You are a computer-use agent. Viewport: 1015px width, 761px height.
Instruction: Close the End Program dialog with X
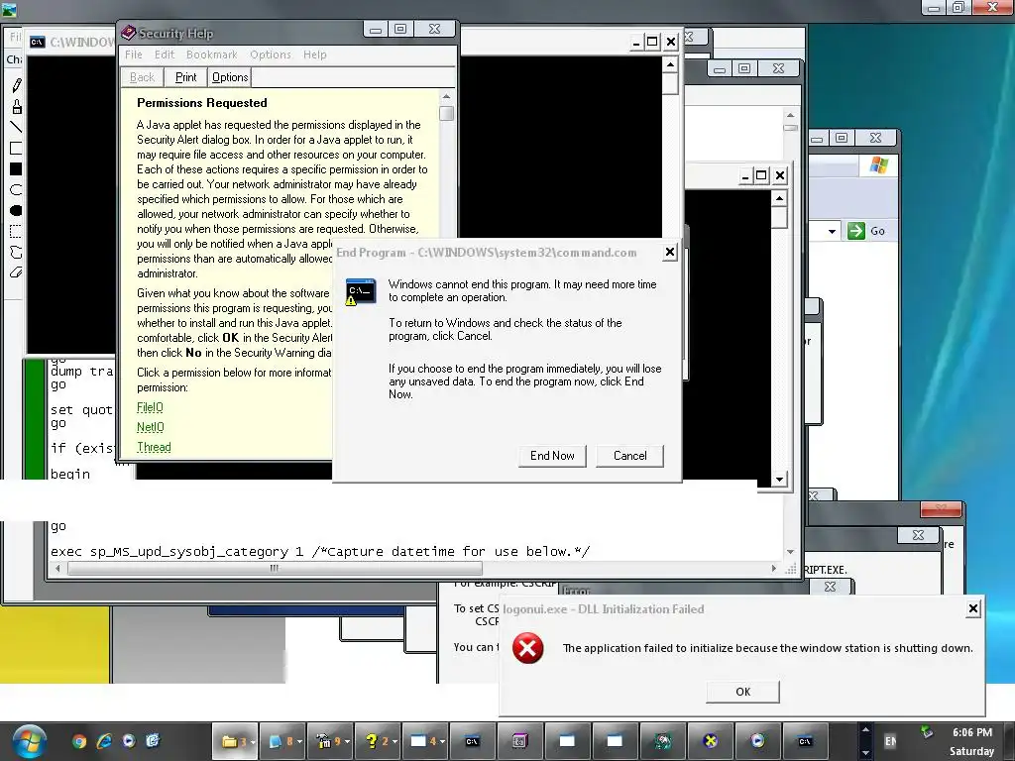coord(670,252)
